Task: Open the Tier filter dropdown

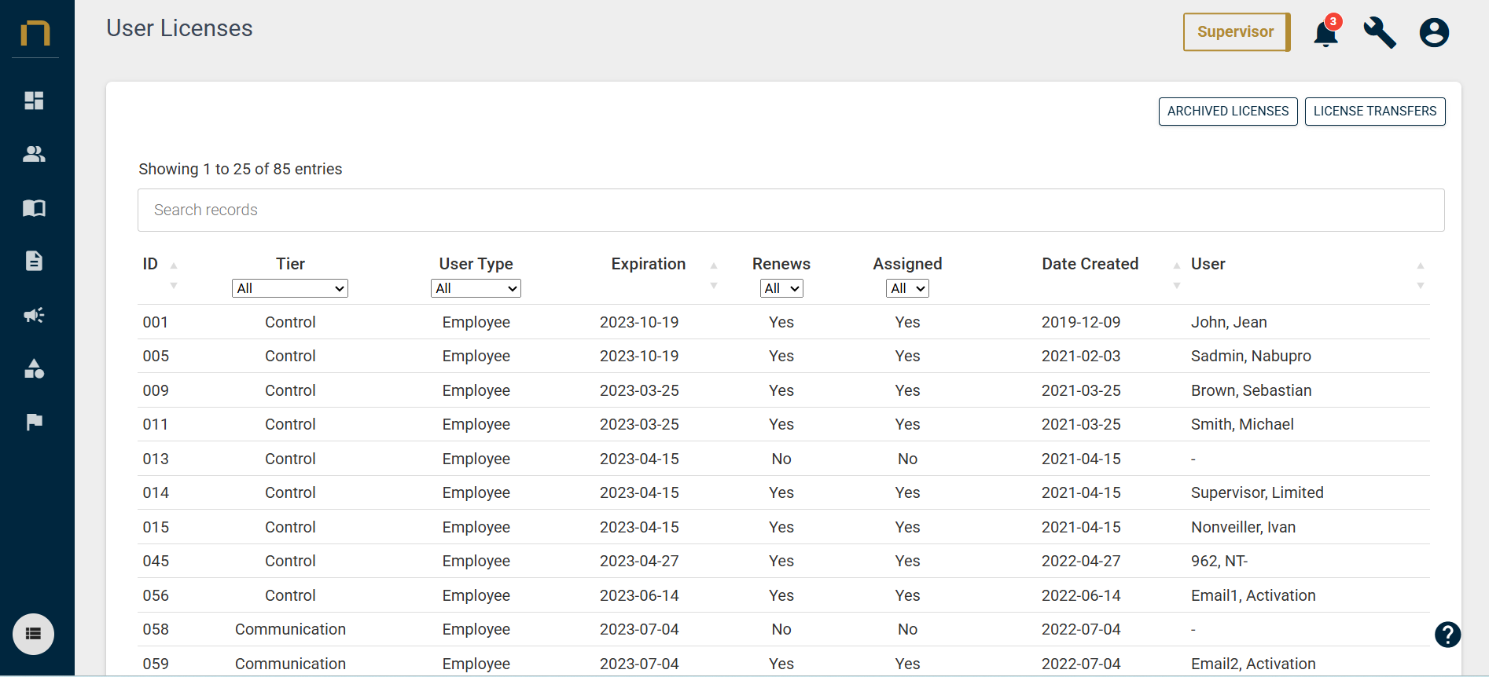Action: pos(290,288)
